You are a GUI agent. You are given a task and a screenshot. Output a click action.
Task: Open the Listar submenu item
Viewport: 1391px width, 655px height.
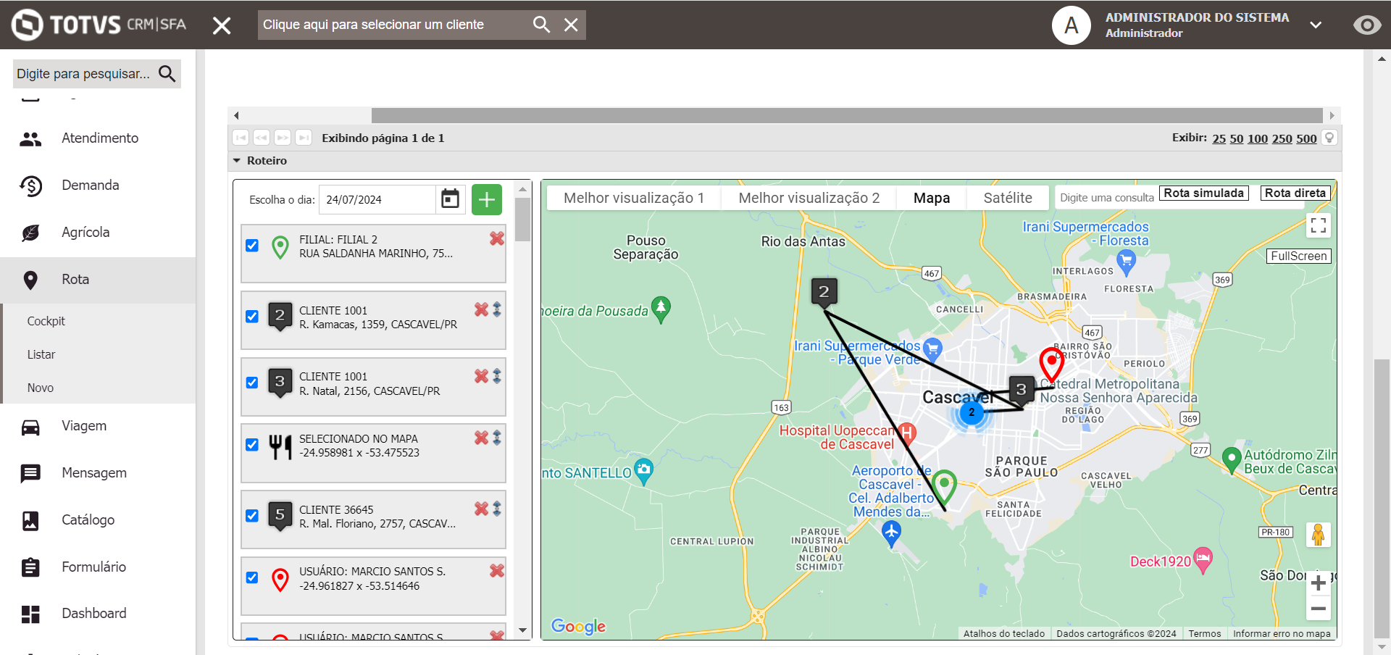pyautogui.click(x=41, y=354)
